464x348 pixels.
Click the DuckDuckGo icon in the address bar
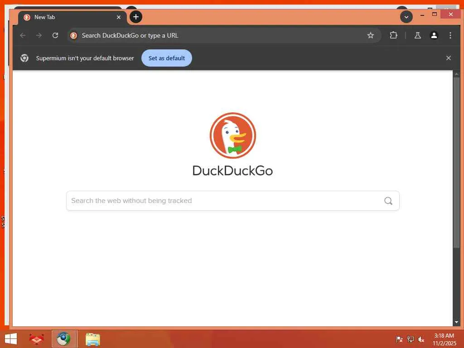(74, 35)
